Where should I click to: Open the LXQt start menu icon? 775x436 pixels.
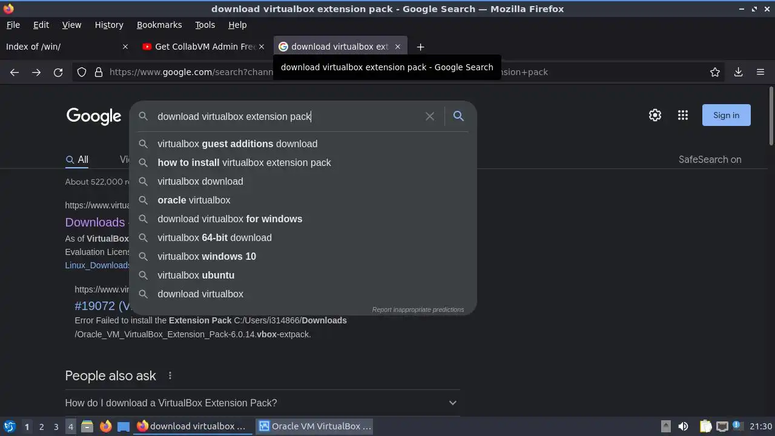coord(9,426)
